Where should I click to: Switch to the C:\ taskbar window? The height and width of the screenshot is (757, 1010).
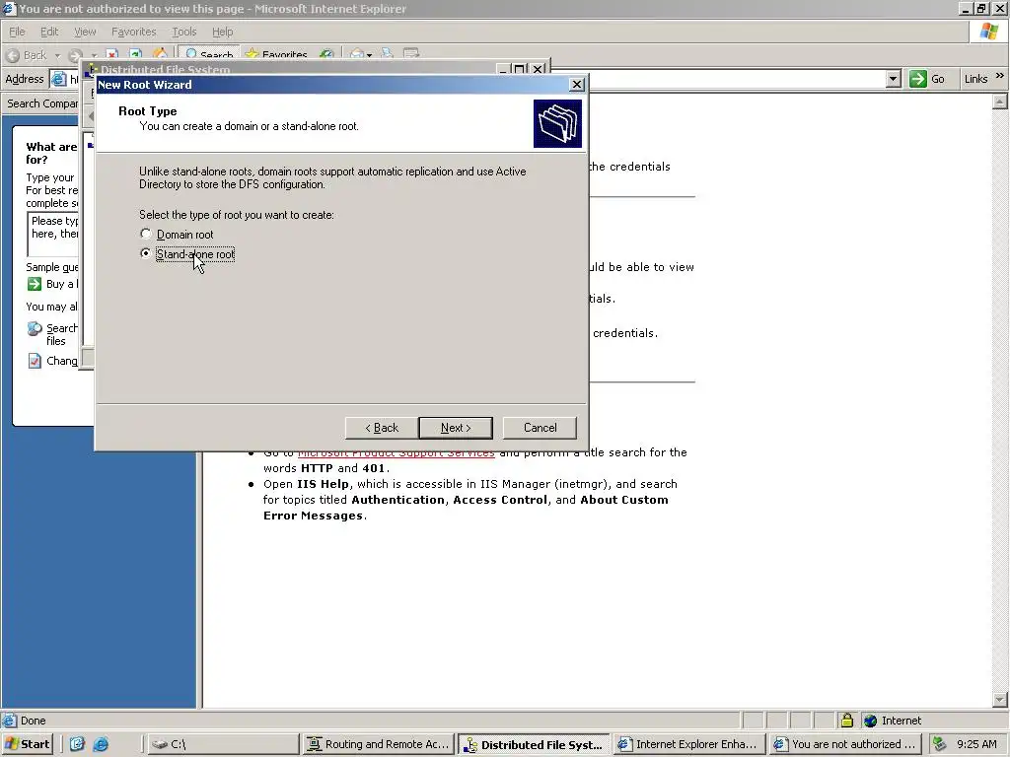tap(223, 744)
